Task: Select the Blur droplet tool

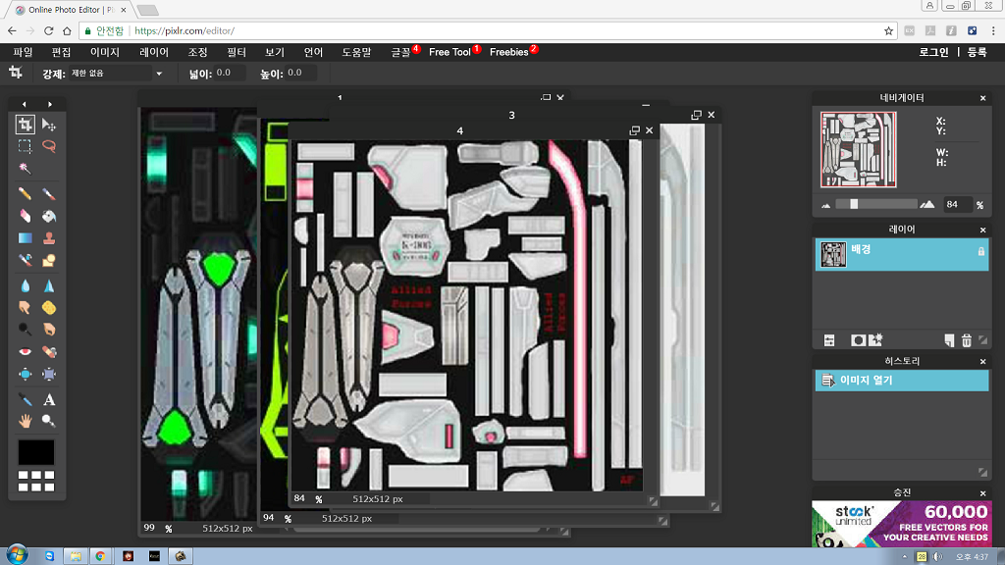Action: 25,285
